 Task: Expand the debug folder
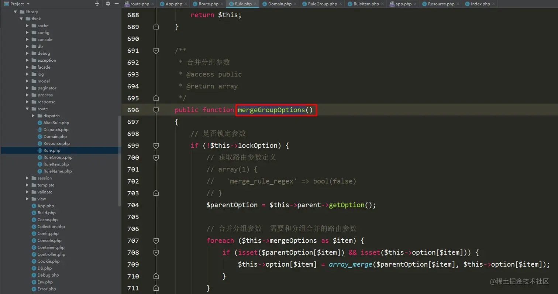[27, 54]
